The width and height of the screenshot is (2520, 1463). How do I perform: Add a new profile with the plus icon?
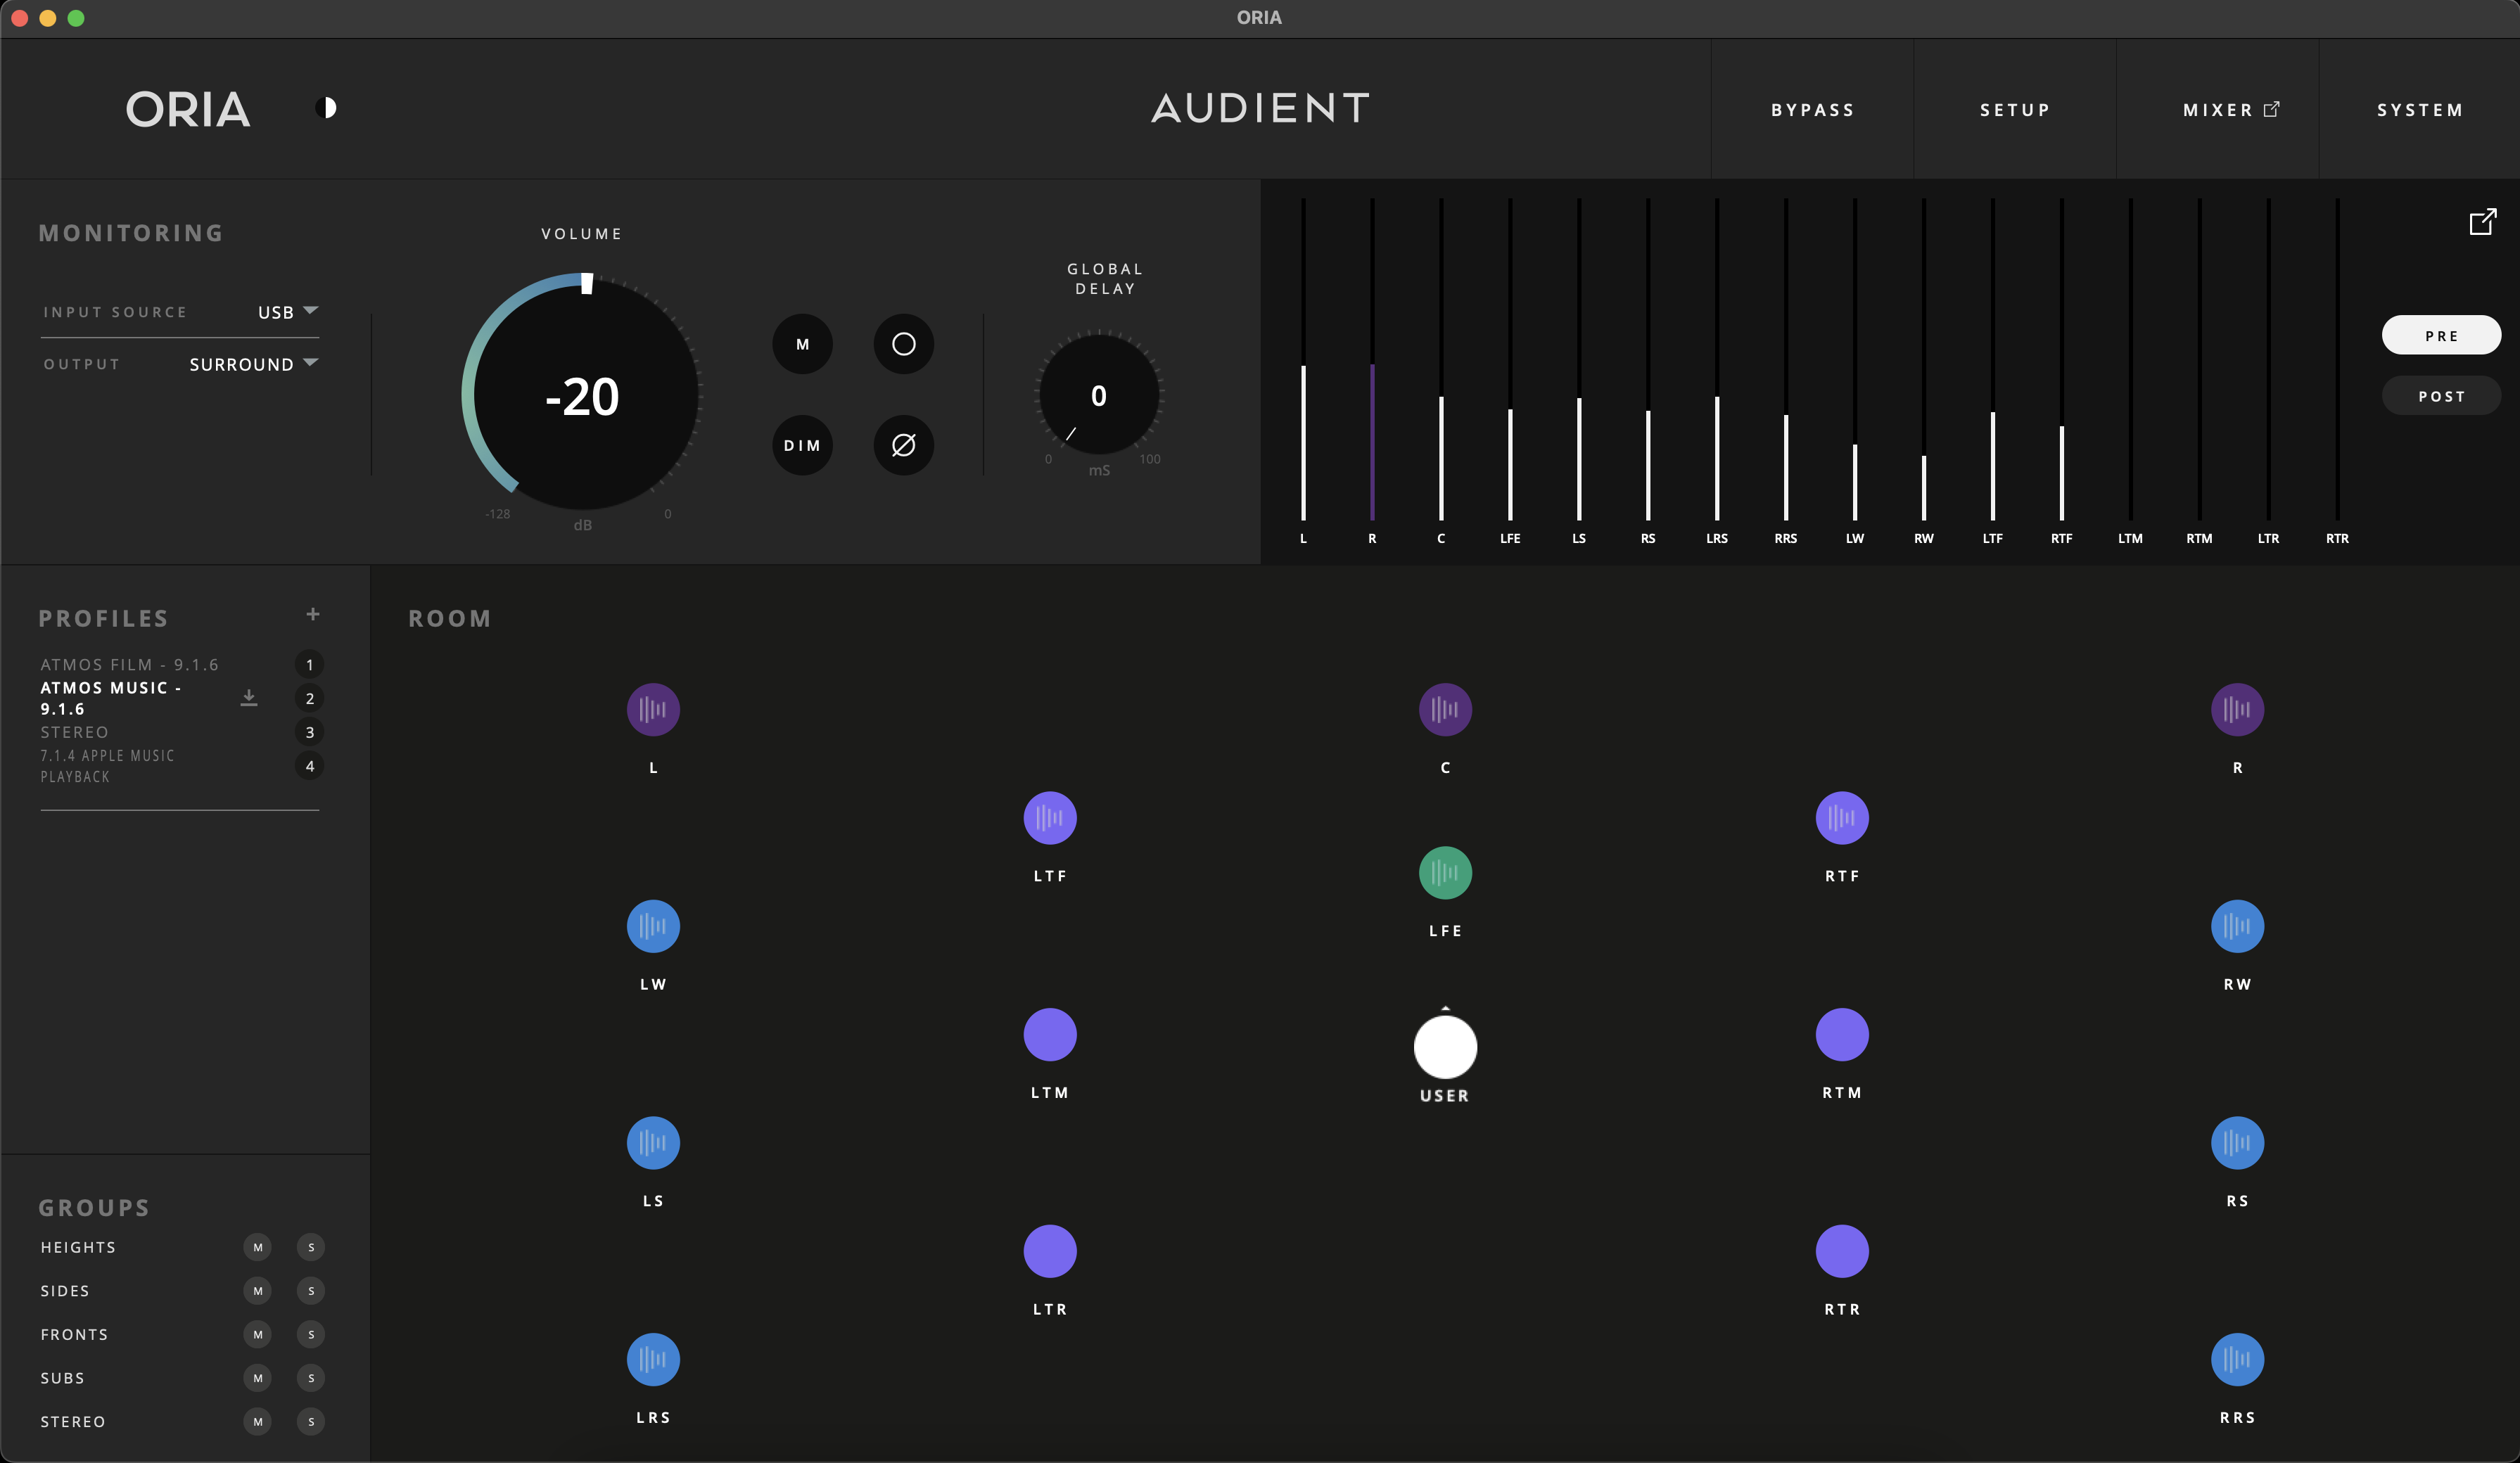click(x=313, y=614)
